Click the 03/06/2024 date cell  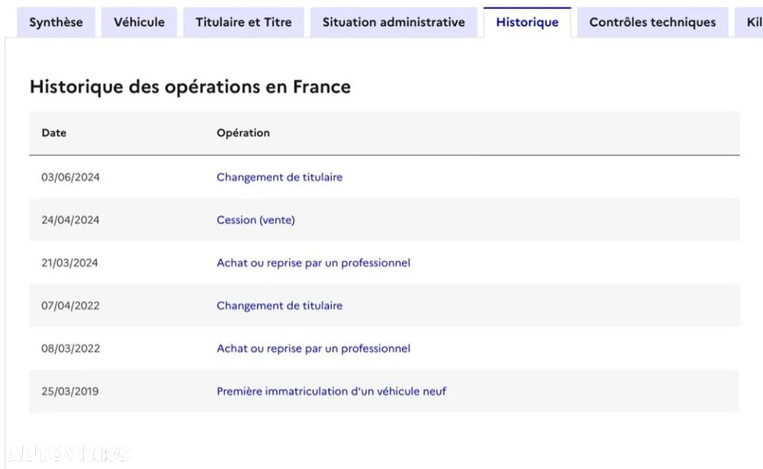(70, 177)
